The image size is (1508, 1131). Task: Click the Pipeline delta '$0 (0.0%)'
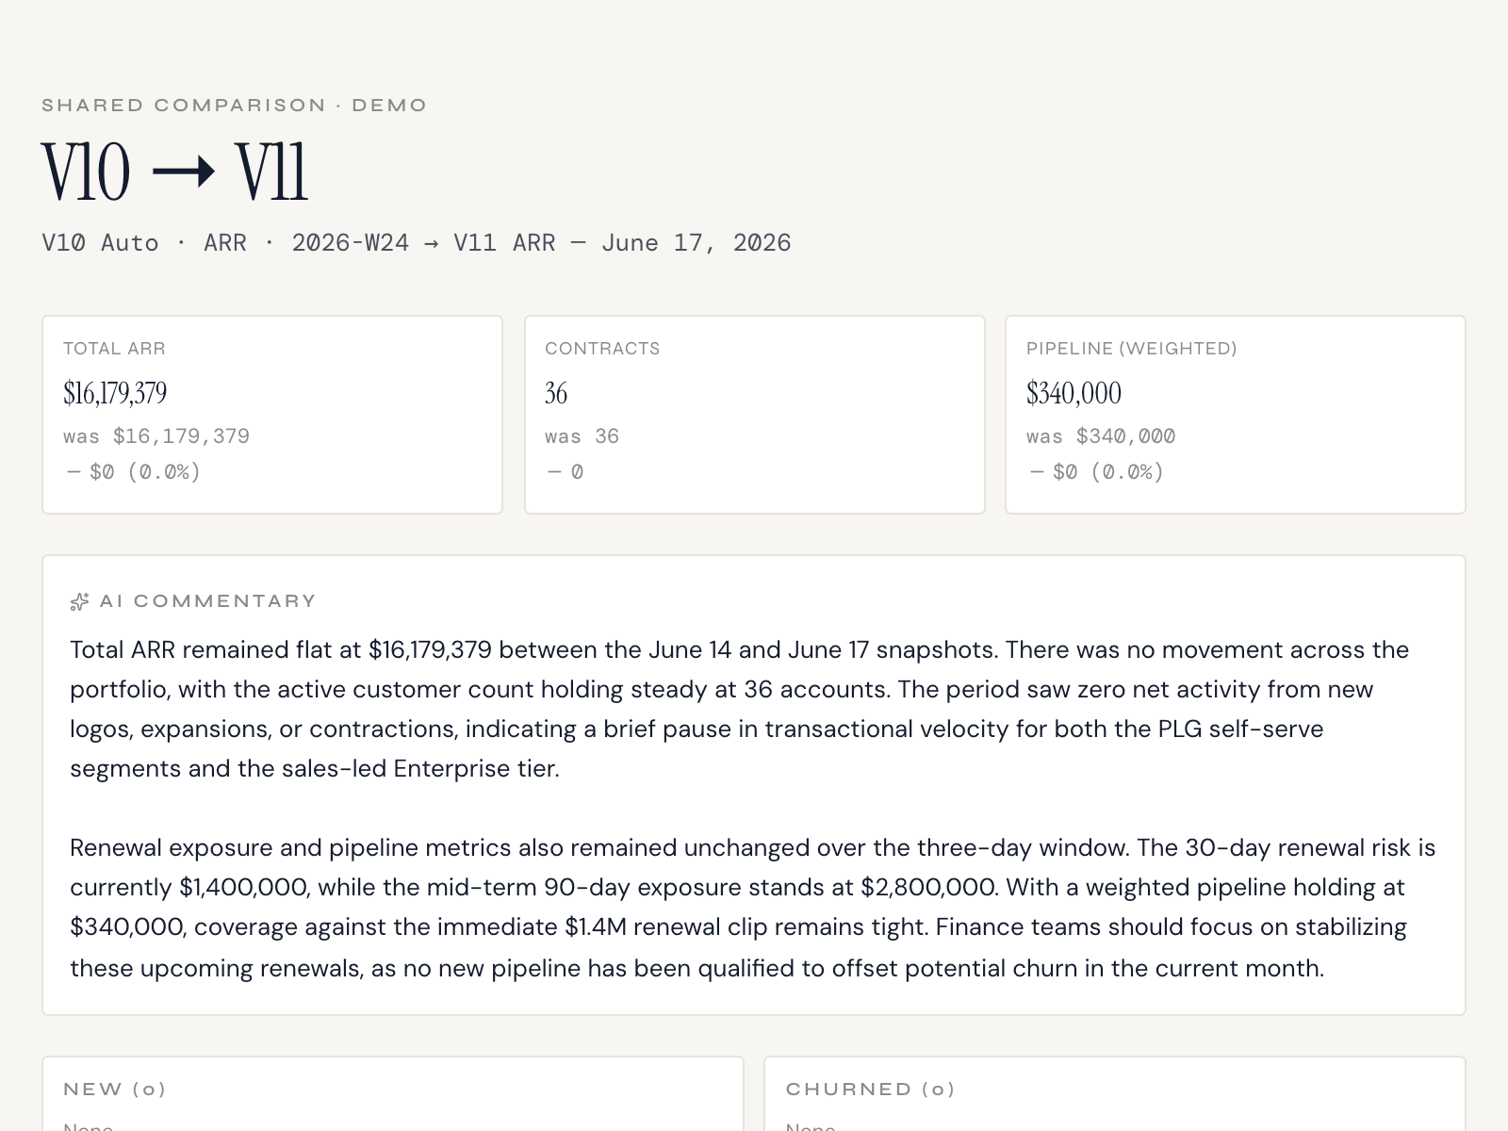click(1108, 472)
